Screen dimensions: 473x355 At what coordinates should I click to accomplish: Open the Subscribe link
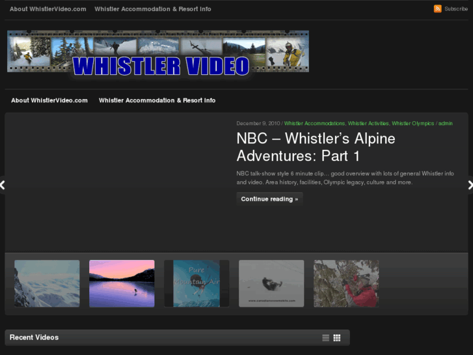(x=456, y=8)
